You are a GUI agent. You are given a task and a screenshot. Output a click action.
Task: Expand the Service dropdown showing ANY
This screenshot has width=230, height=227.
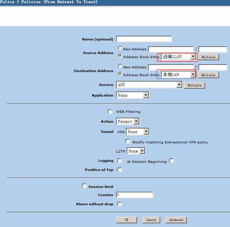point(179,85)
